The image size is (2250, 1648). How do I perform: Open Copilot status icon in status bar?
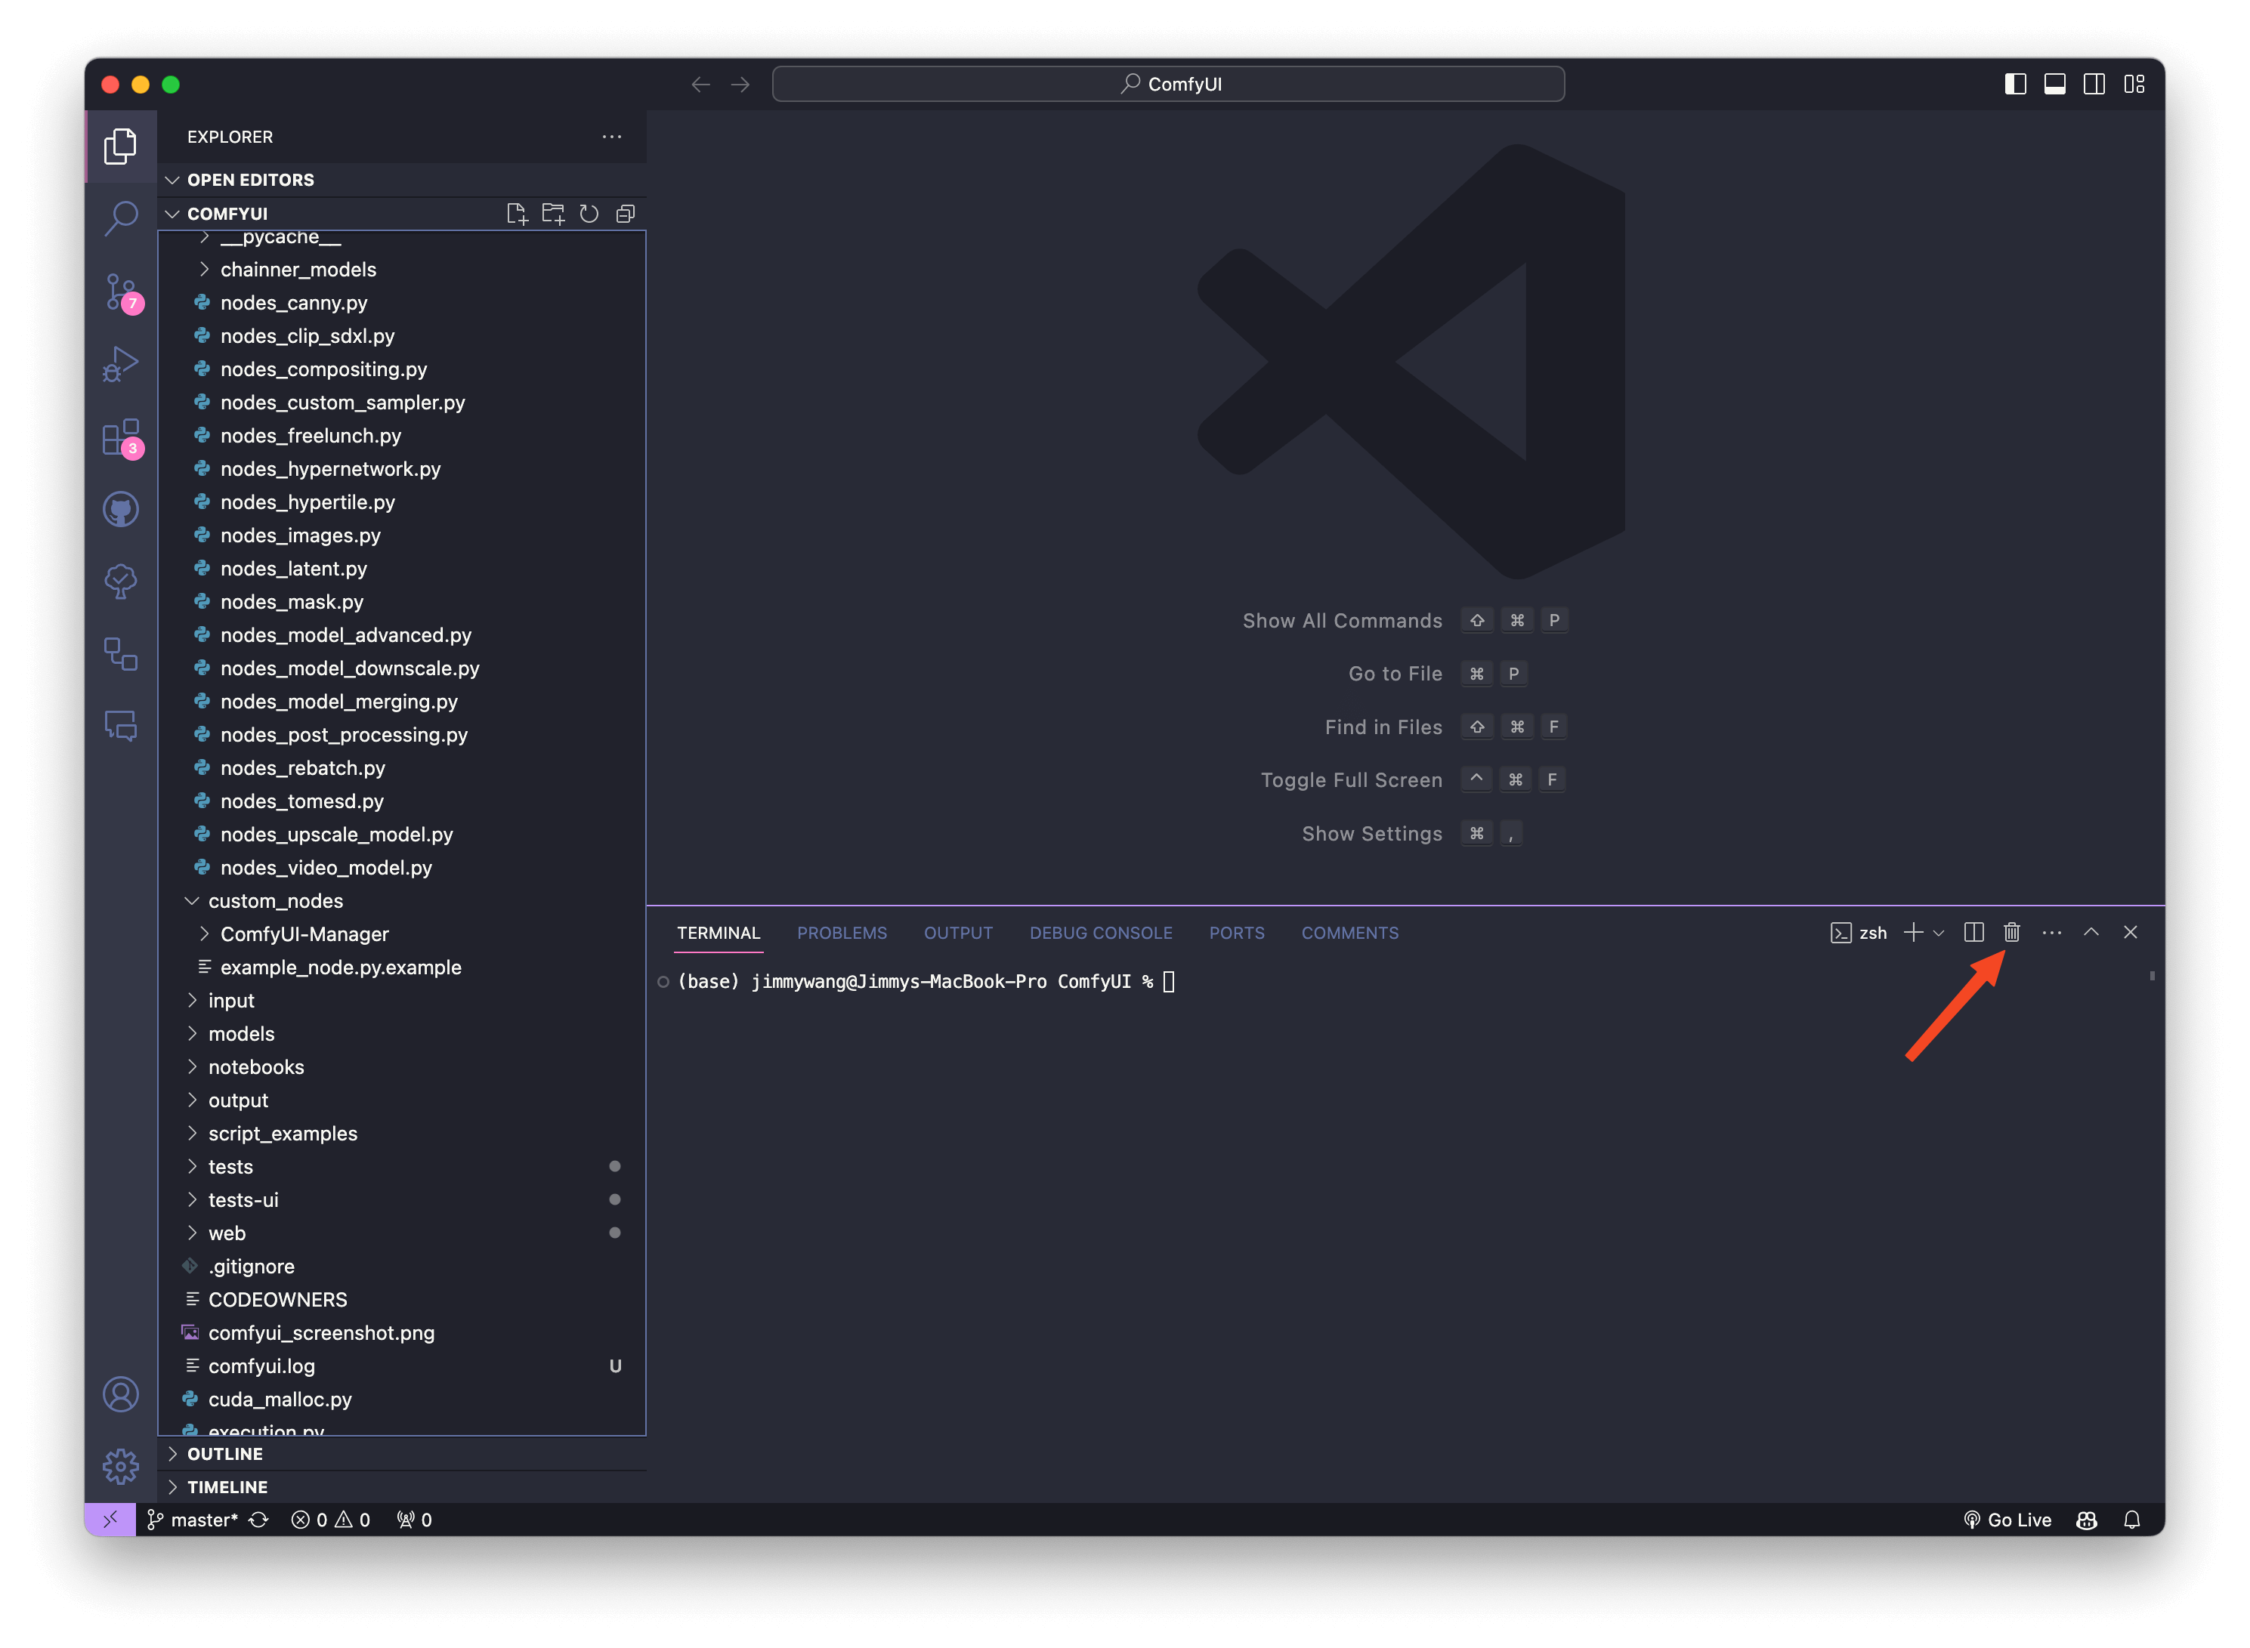pos(2086,1520)
